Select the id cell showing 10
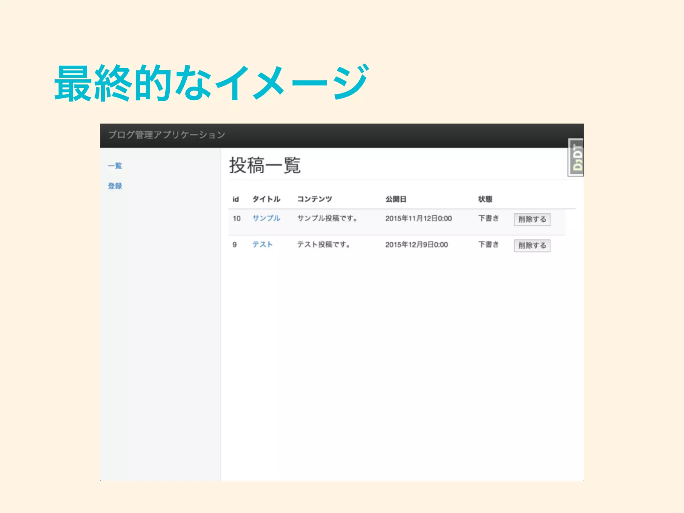This screenshot has height=513, width=684. point(236,218)
